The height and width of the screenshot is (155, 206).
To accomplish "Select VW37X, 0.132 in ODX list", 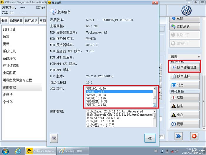I will coord(119,105).
